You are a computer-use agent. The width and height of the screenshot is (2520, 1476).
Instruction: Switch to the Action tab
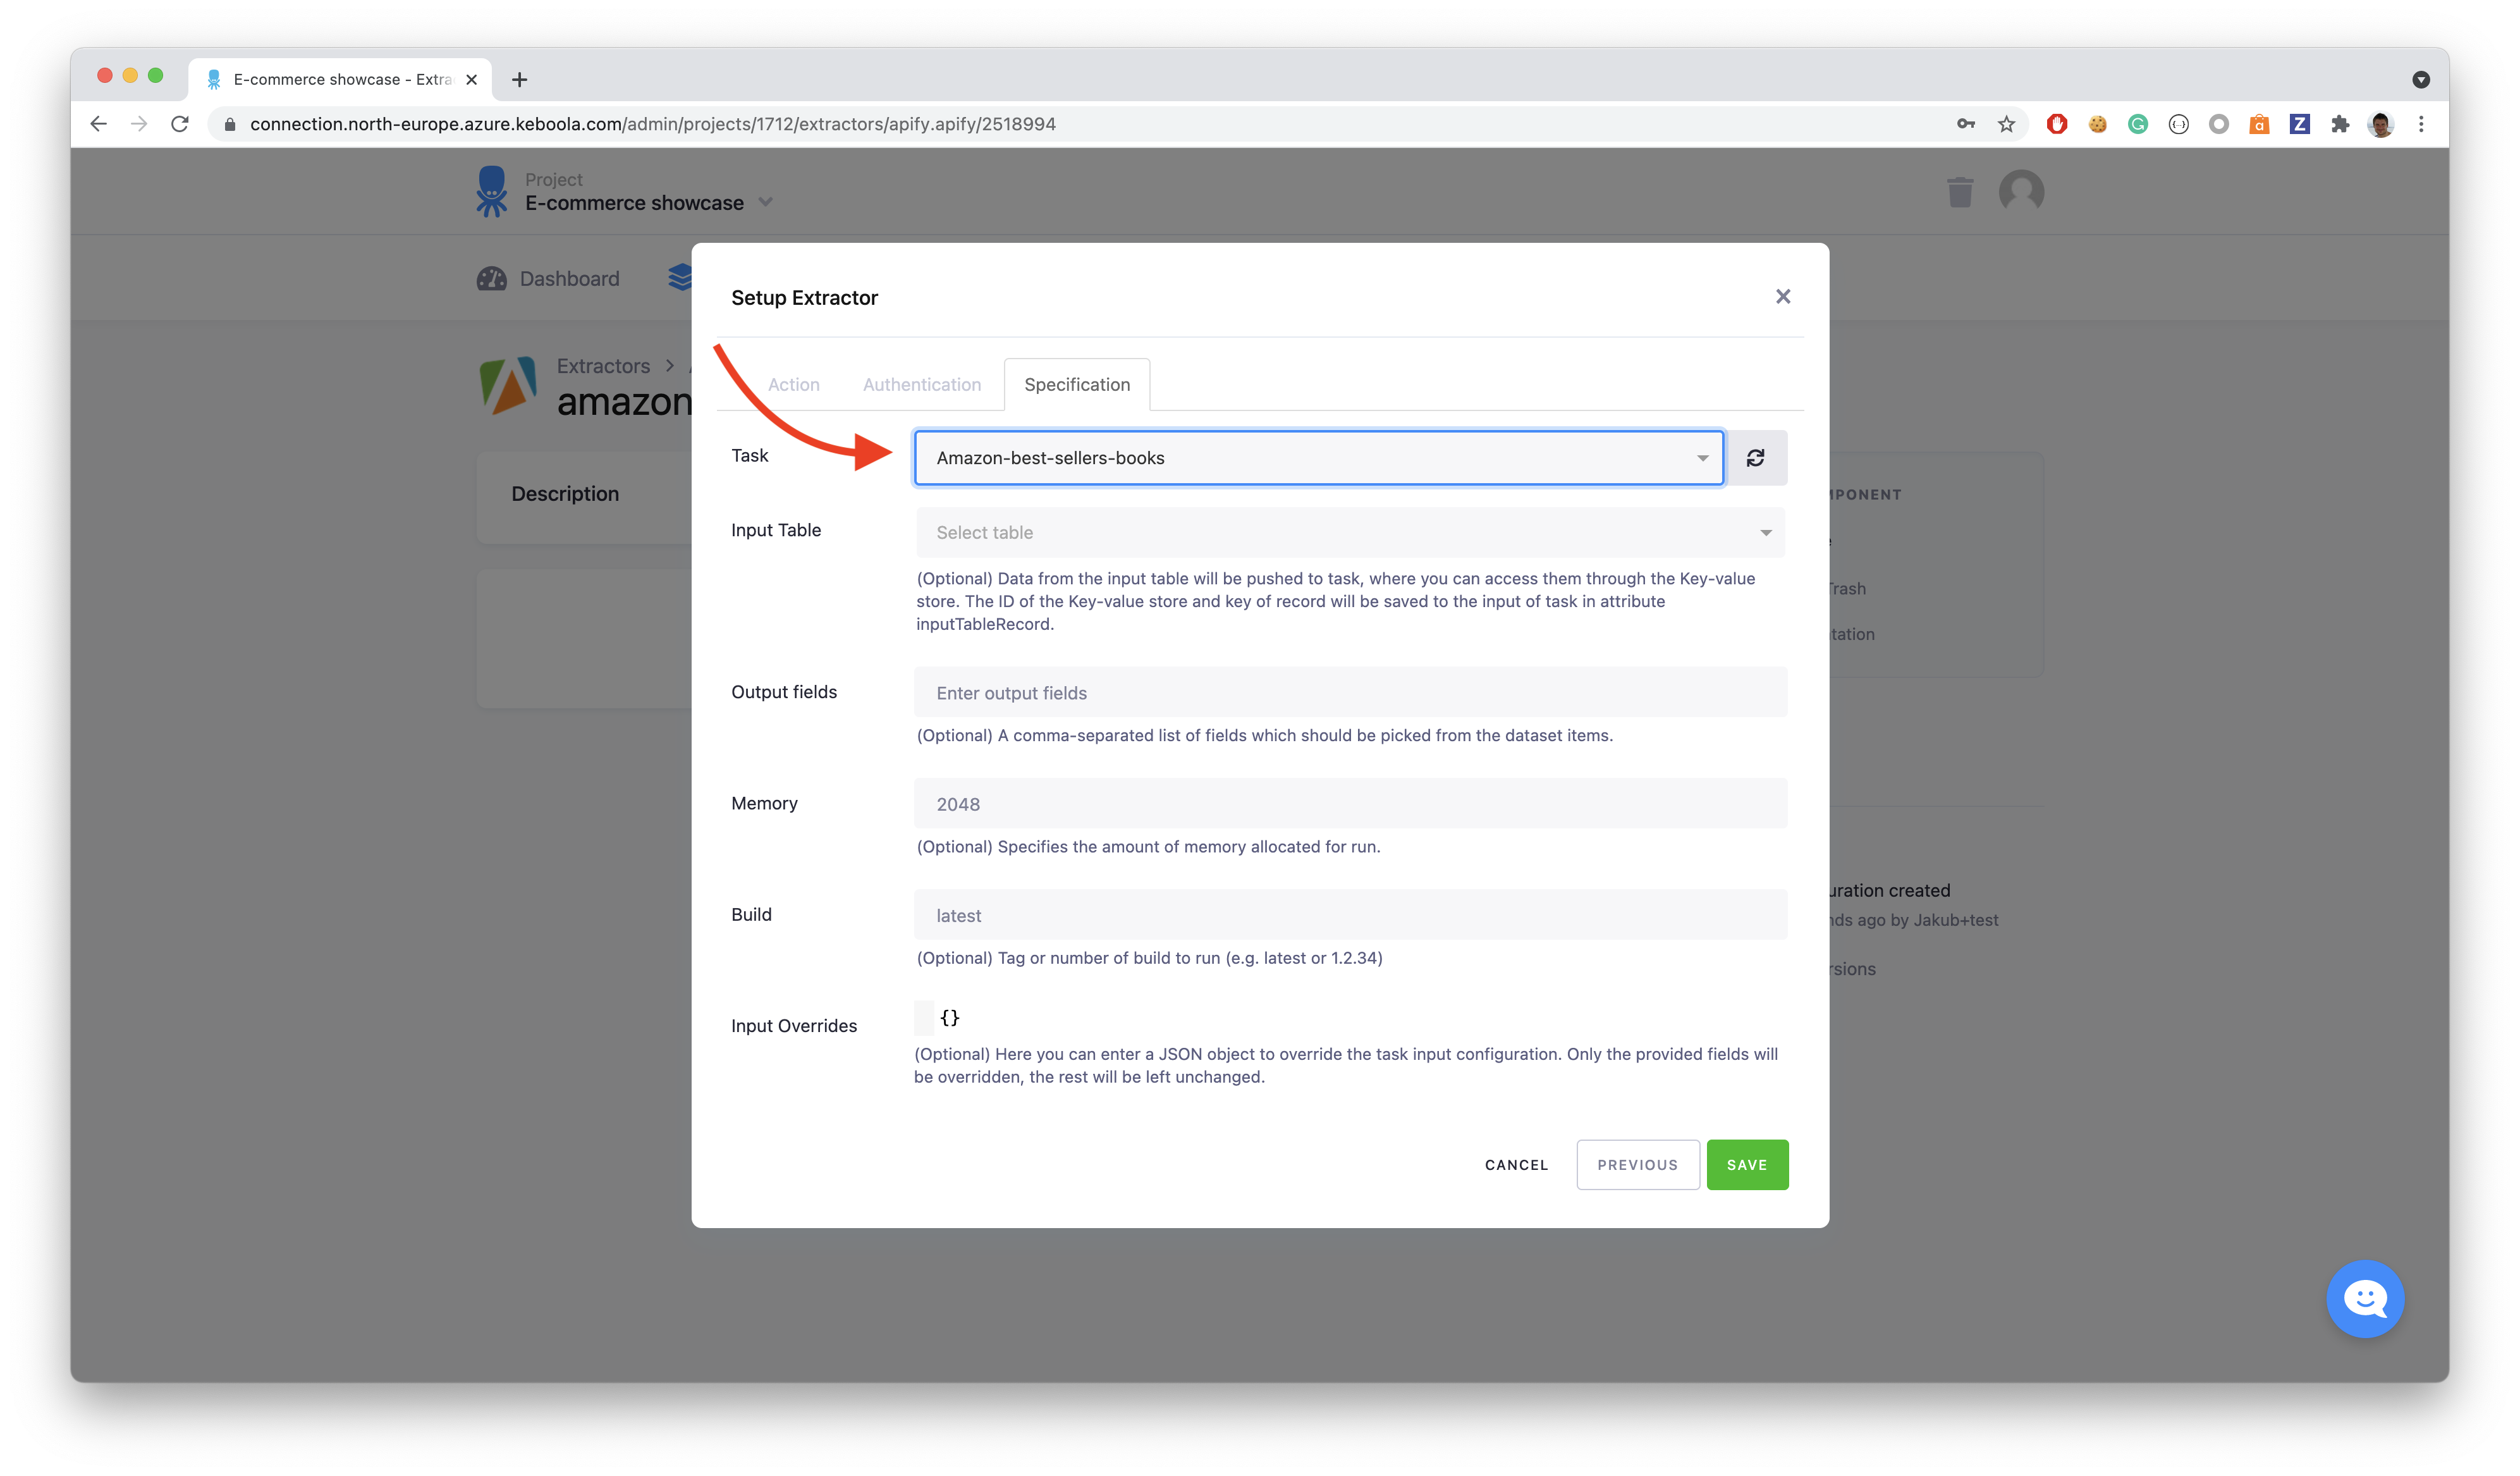click(x=793, y=385)
